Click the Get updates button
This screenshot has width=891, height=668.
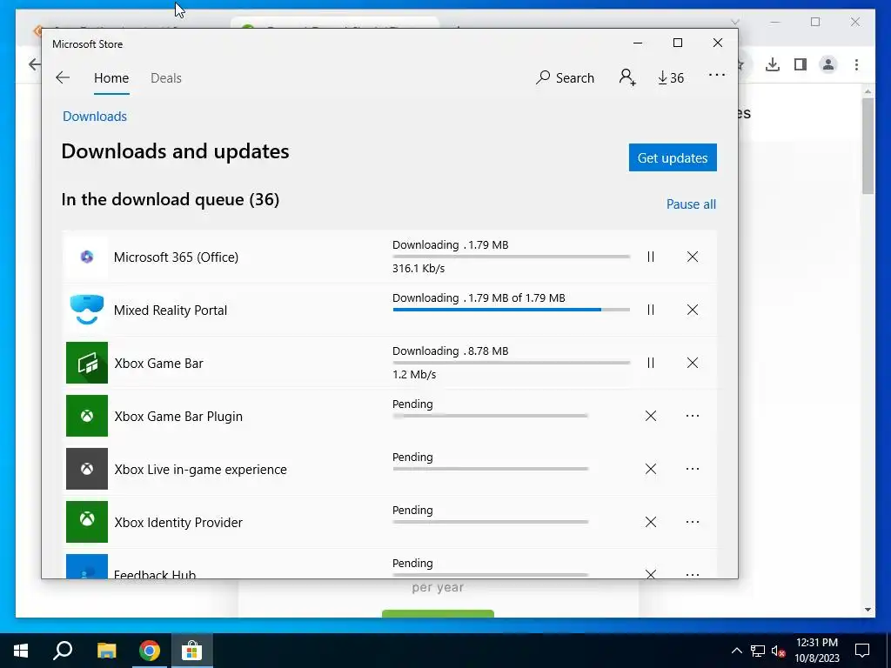click(673, 157)
